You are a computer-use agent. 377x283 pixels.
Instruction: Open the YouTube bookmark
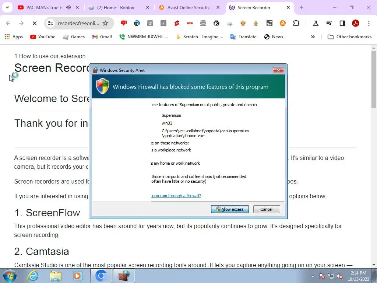click(x=43, y=37)
